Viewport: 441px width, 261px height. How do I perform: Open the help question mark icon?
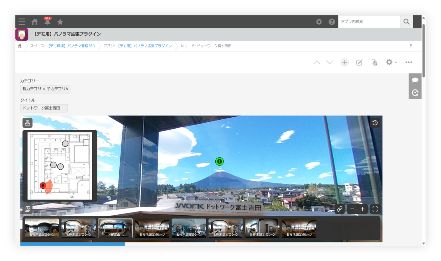[332, 22]
